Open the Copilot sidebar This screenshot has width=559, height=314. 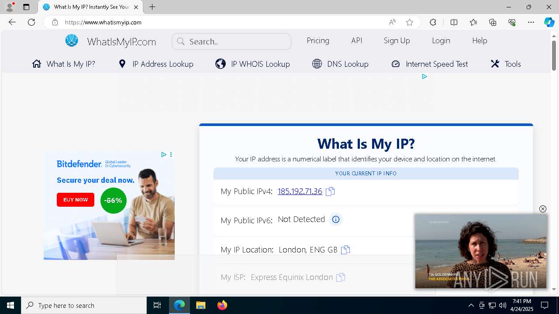click(x=549, y=22)
